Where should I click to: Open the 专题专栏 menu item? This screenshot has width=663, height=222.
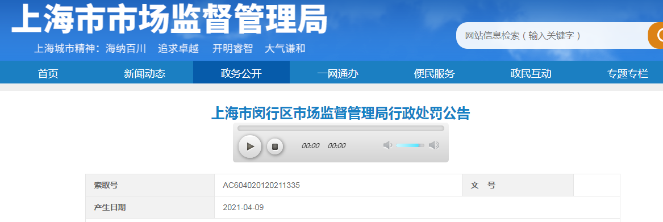tap(627, 74)
